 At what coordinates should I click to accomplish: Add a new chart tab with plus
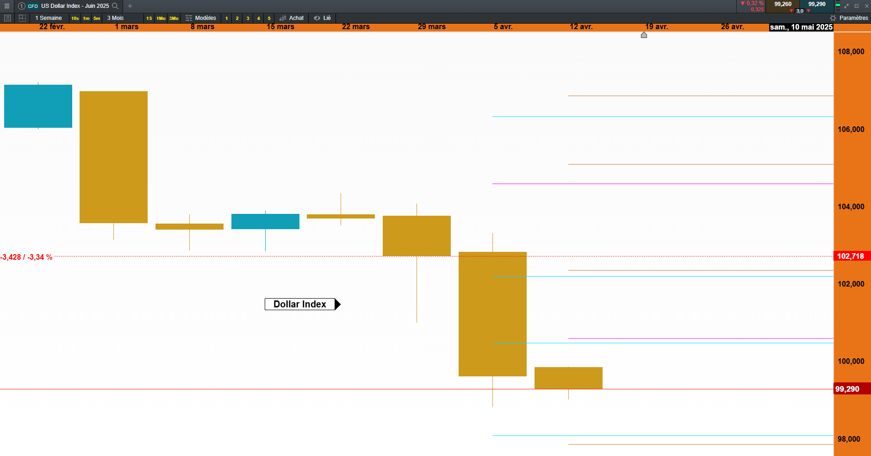pos(130,6)
